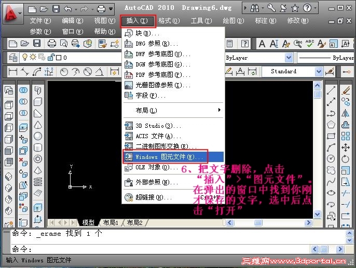
Task: Click the last-tab navigation arrow button
Action: [x=74, y=222]
